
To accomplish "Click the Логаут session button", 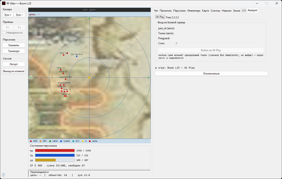I will (14, 64).
